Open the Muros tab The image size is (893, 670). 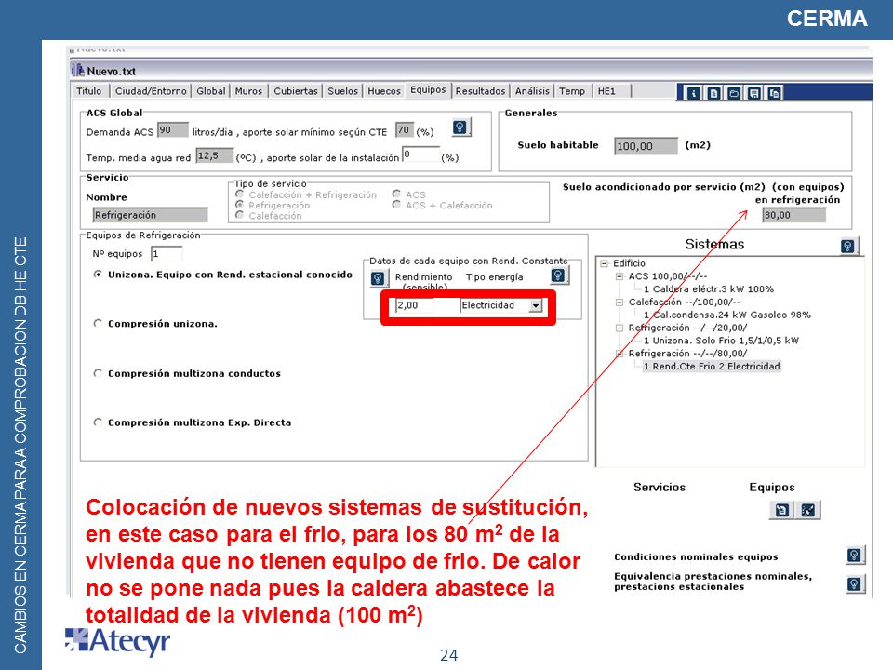coord(248,91)
